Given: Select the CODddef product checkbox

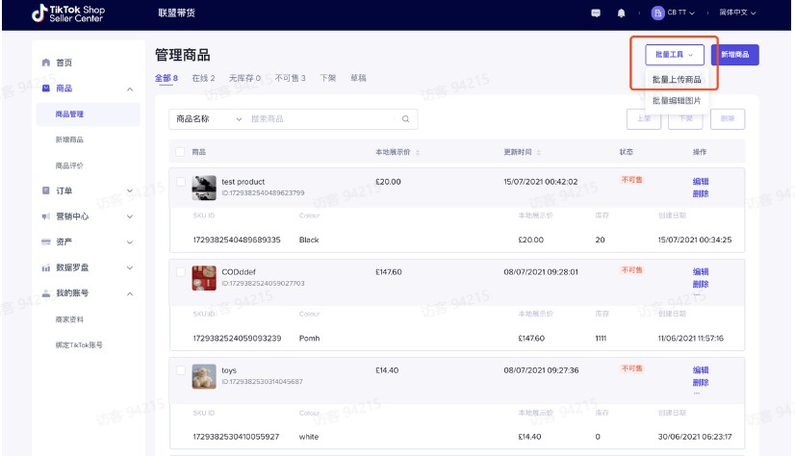Looking at the screenshot, I should point(180,272).
